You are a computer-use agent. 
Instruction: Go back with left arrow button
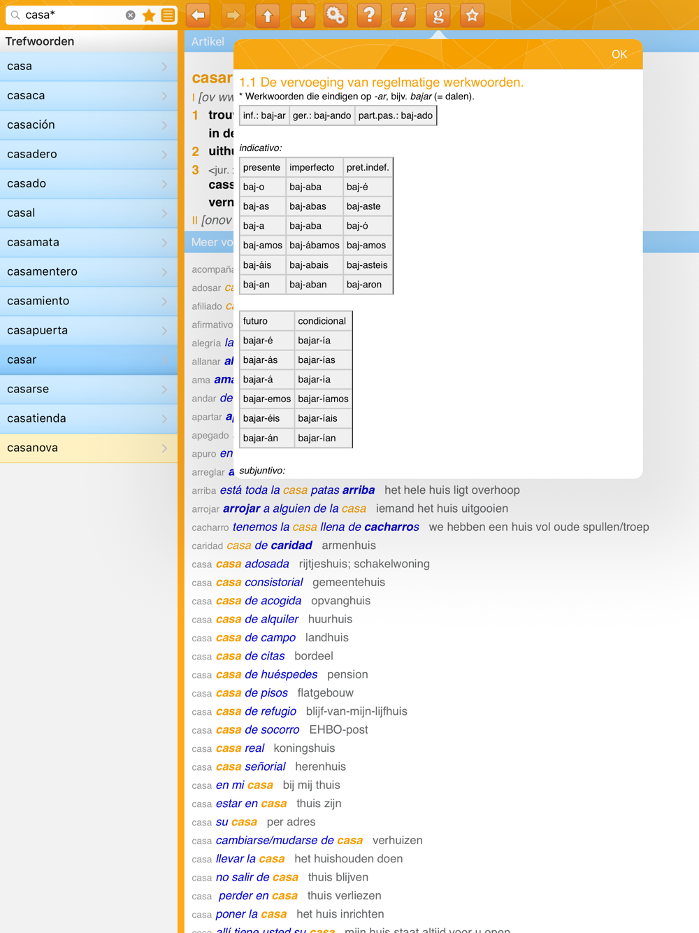pos(199,15)
